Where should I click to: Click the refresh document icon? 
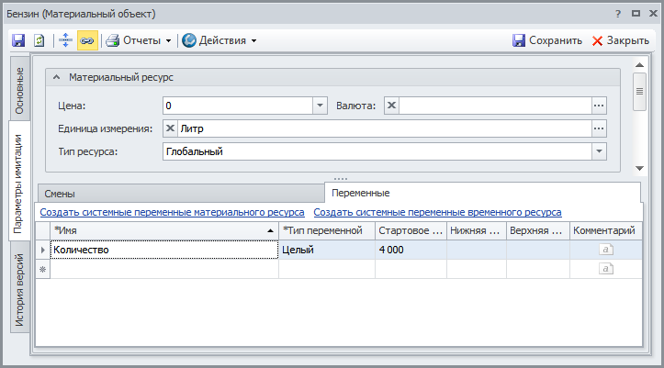[39, 40]
